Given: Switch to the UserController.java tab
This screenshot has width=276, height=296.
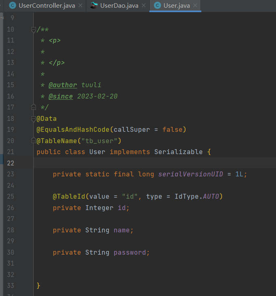Looking at the screenshot, I should (45, 6).
